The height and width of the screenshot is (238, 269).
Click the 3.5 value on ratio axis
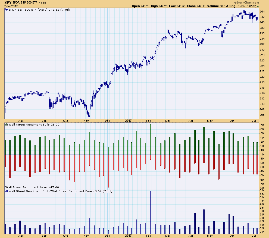[262, 208]
